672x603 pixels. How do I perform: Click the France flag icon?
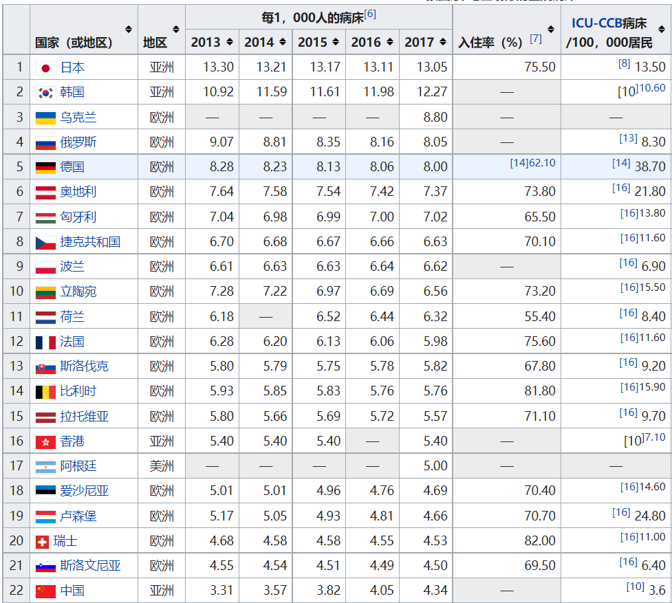click(x=45, y=342)
